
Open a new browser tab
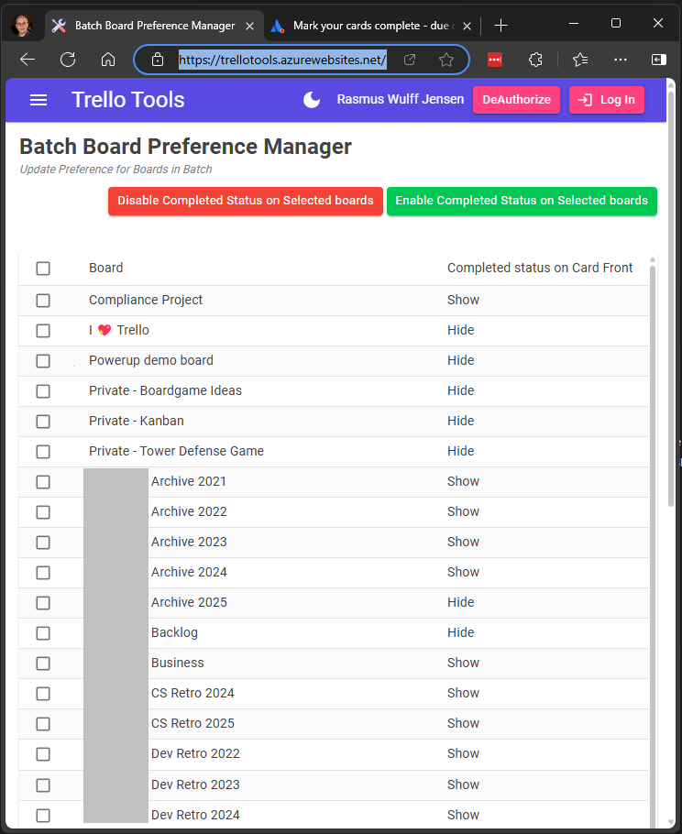click(x=500, y=25)
